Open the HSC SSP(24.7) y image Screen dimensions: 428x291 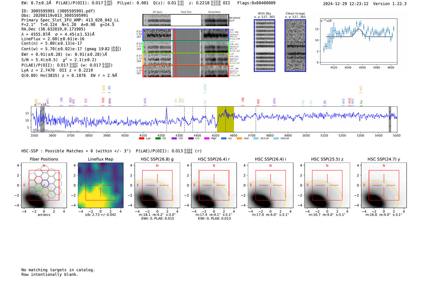click(x=384, y=185)
